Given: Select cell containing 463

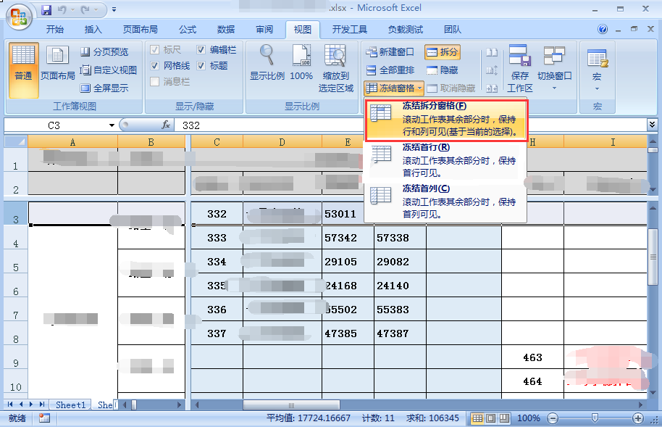Looking at the screenshot, I should tap(532, 357).
